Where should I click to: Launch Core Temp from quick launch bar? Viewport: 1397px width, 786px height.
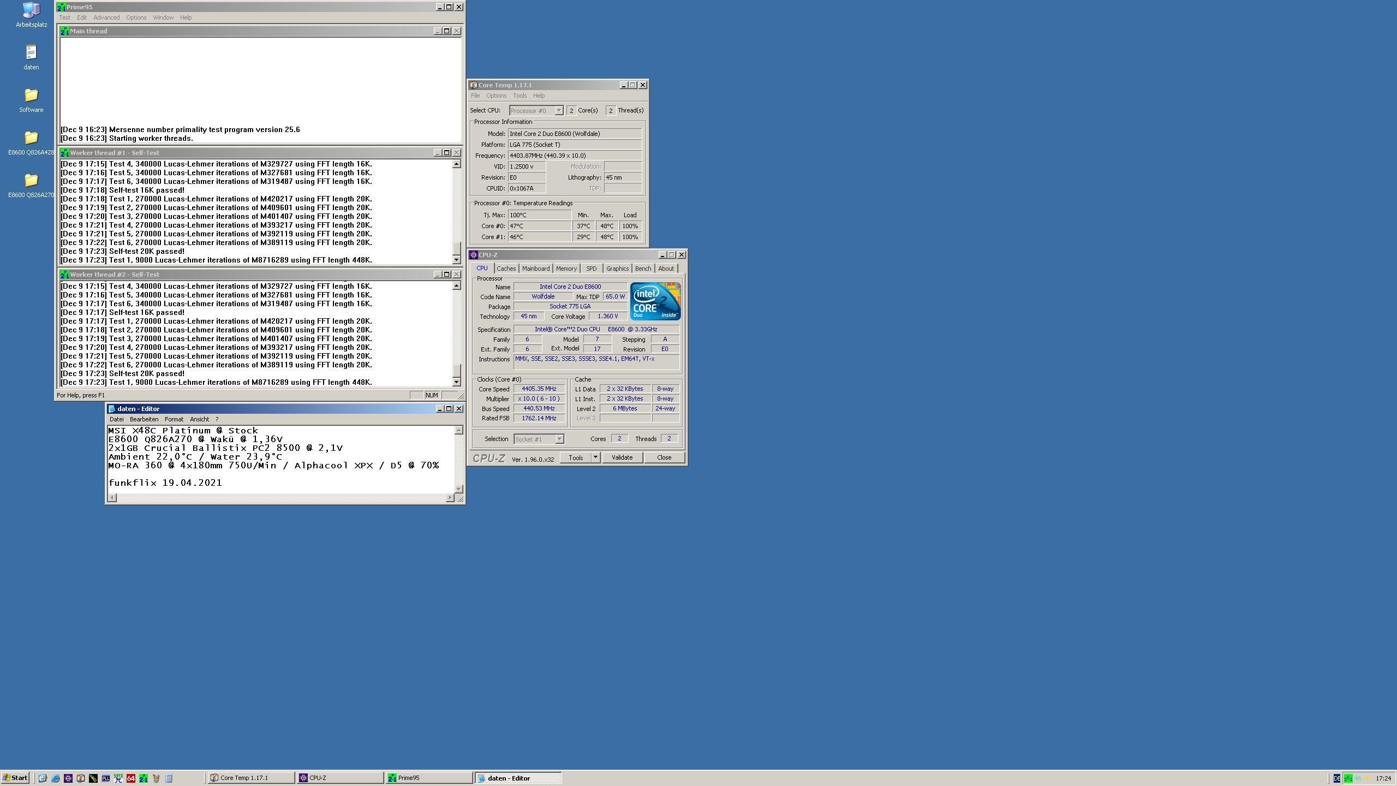[81, 778]
